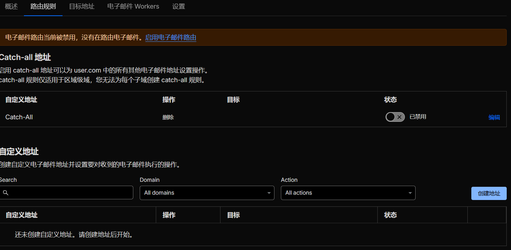Click 自定义地址 header in the lower table
This screenshot has width=511, height=250.
tap(22, 215)
